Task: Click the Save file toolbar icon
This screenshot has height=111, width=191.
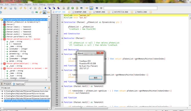Action: point(11,8)
